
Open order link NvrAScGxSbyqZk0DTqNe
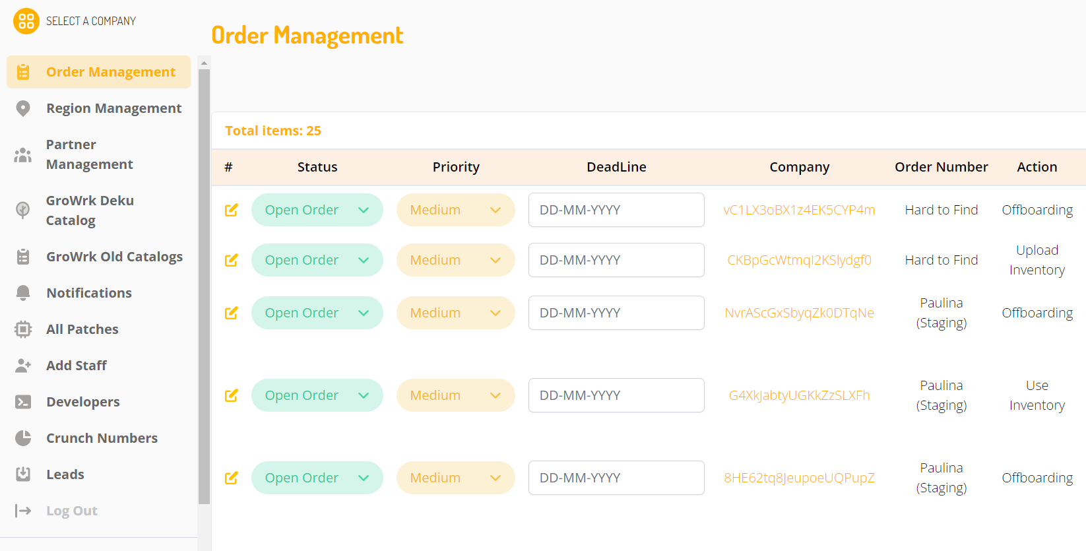coord(799,313)
